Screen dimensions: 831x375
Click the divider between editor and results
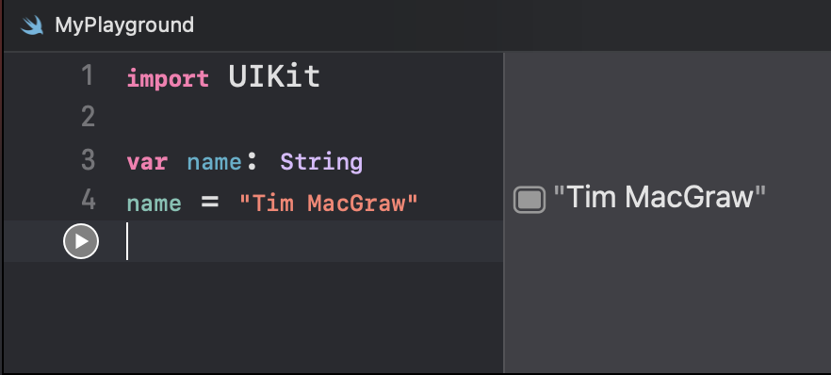click(503, 212)
